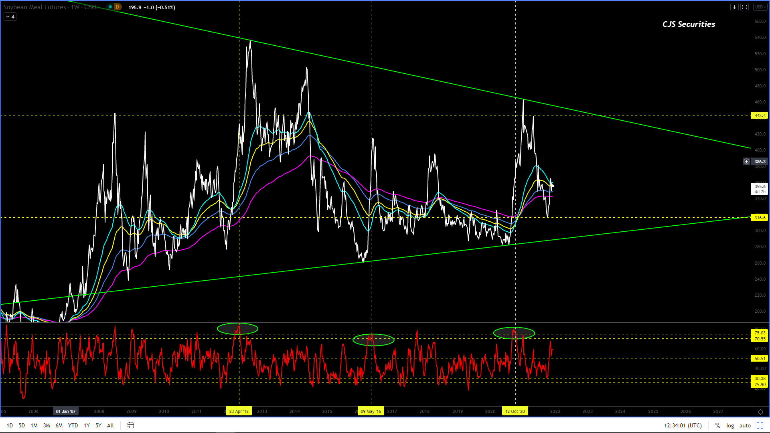770x433 pixels.
Task: Open the Go to date calendar icon
Action: coord(130,425)
